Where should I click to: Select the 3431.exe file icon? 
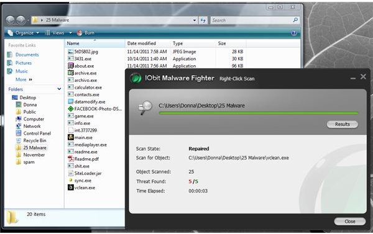pyautogui.click(x=71, y=59)
